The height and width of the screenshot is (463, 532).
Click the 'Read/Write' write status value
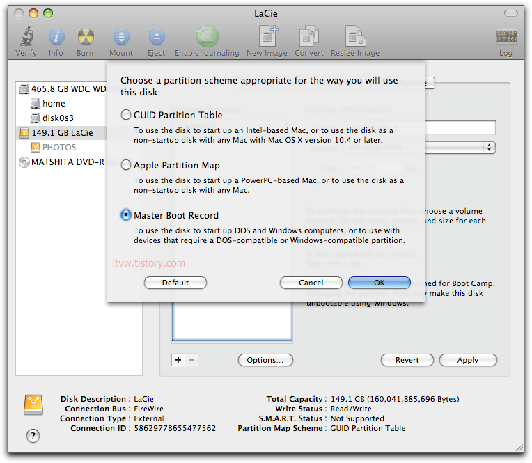pyautogui.click(x=351, y=409)
